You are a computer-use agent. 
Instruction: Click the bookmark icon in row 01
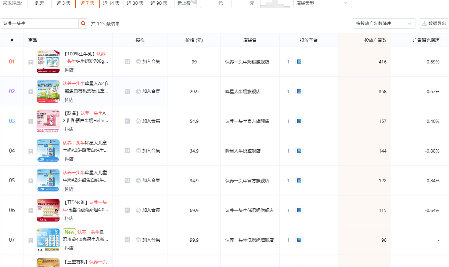point(31,62)
